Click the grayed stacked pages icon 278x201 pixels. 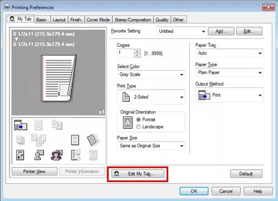click(x=20, y=140)
